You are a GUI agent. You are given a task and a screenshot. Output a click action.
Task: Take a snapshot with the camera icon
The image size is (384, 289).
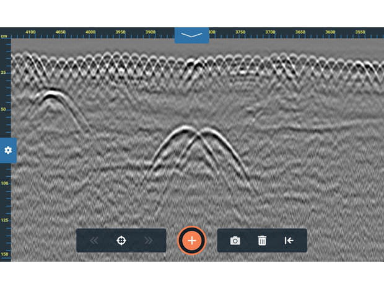pos(235,241)
